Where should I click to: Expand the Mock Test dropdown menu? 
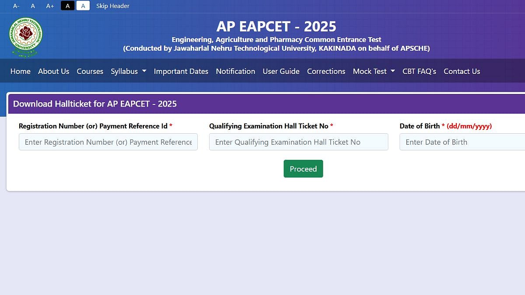[x=374, y=71]
